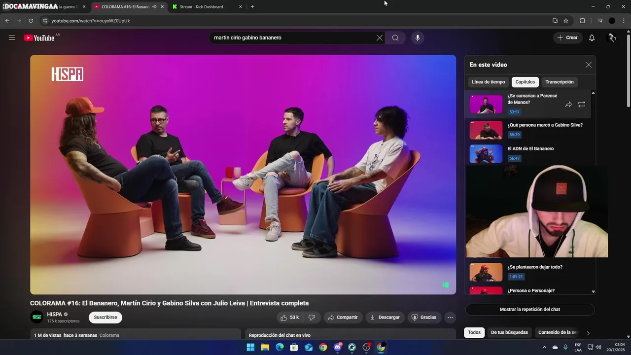
Task: Open Chrome three-dot menu
Action: [624, 21]
